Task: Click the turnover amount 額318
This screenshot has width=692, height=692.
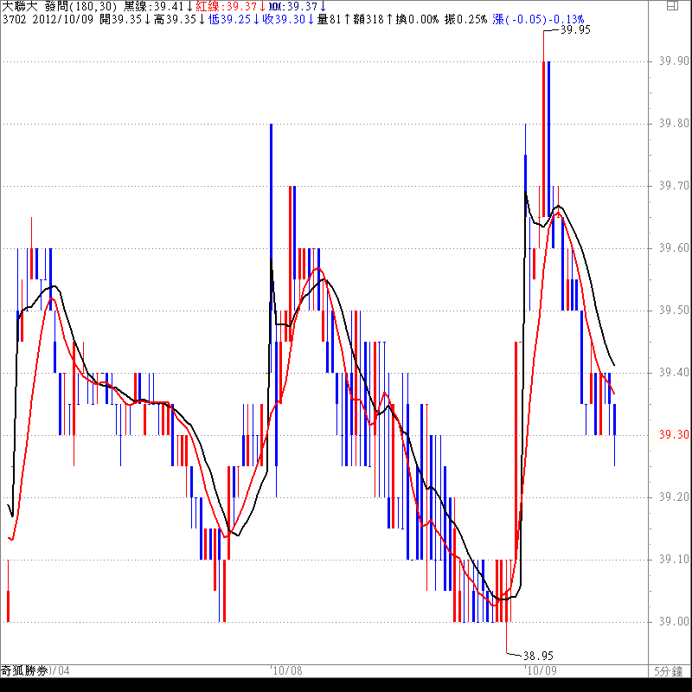Action: (373, 19)
